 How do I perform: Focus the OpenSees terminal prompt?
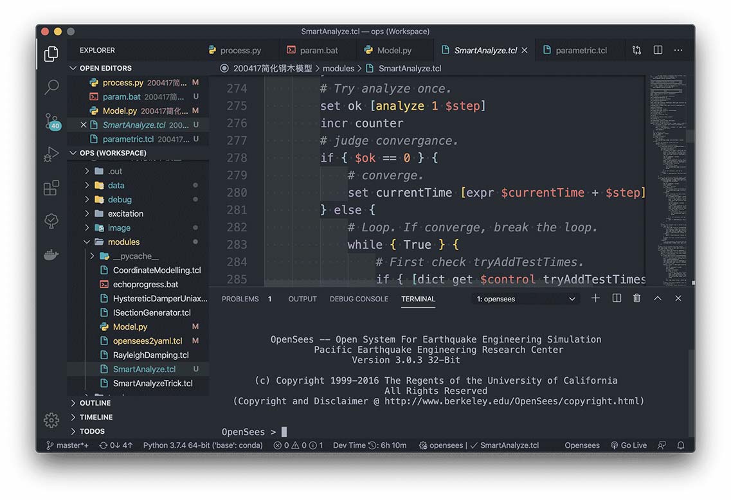(x=255, y=431)
